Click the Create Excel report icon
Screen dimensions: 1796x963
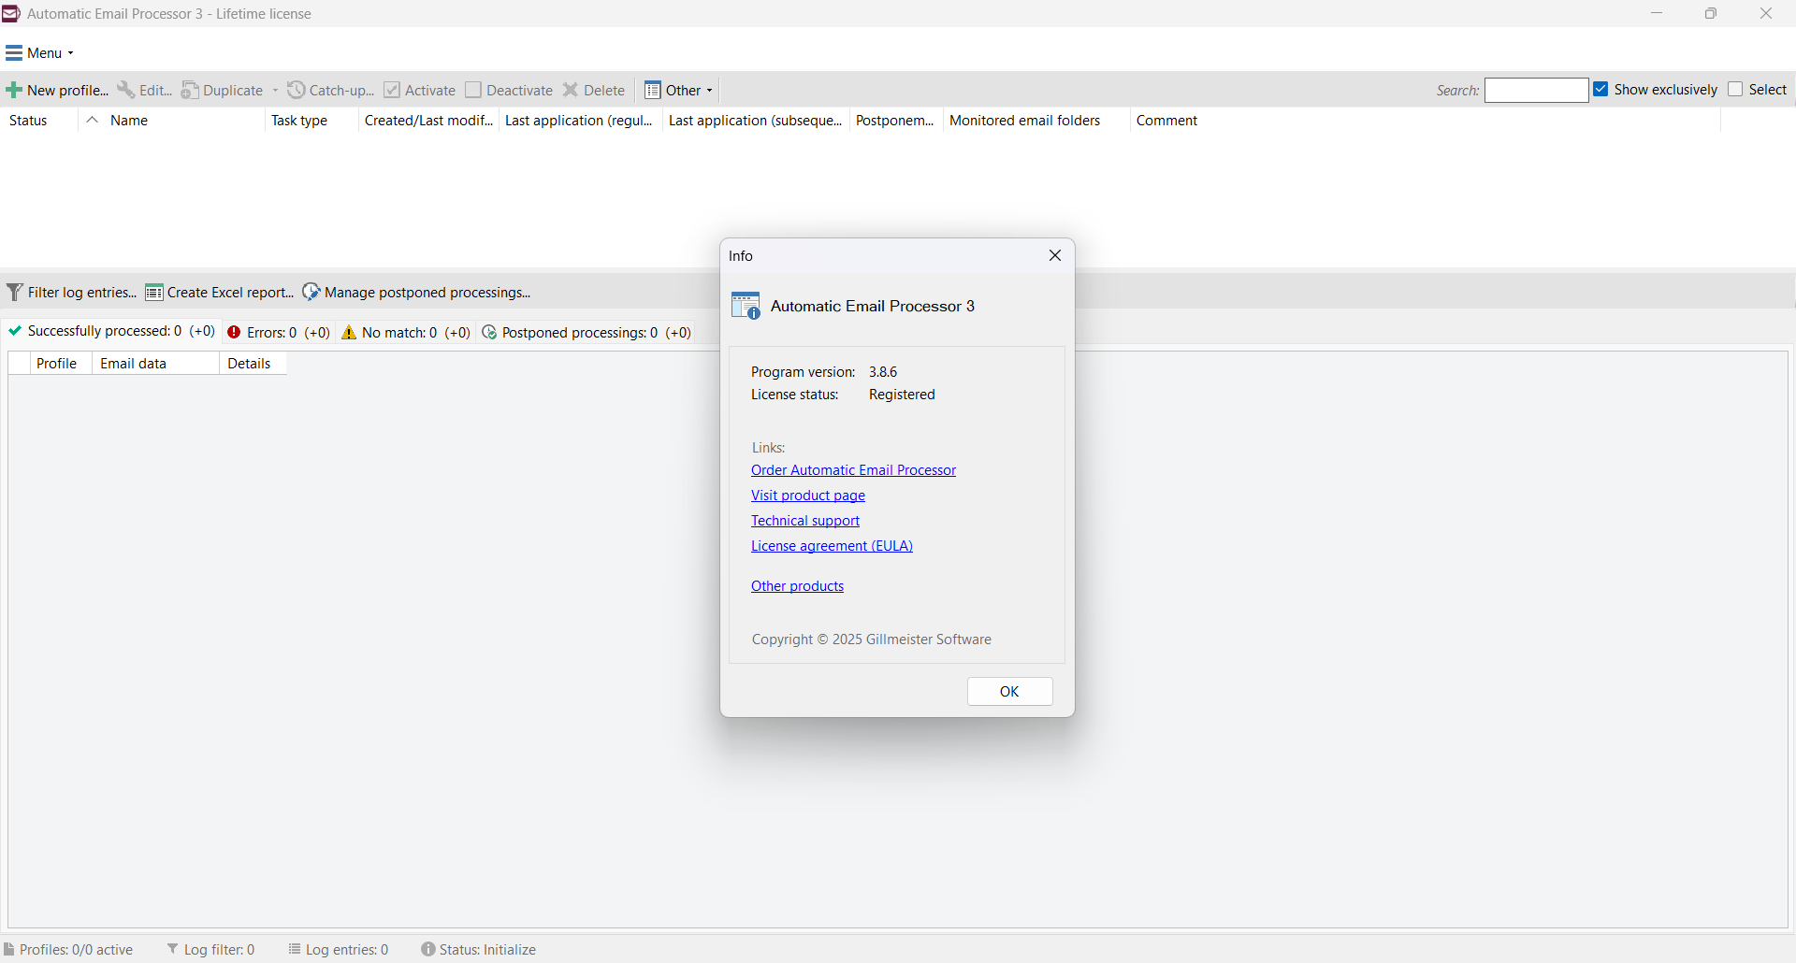tap(154, 293)
